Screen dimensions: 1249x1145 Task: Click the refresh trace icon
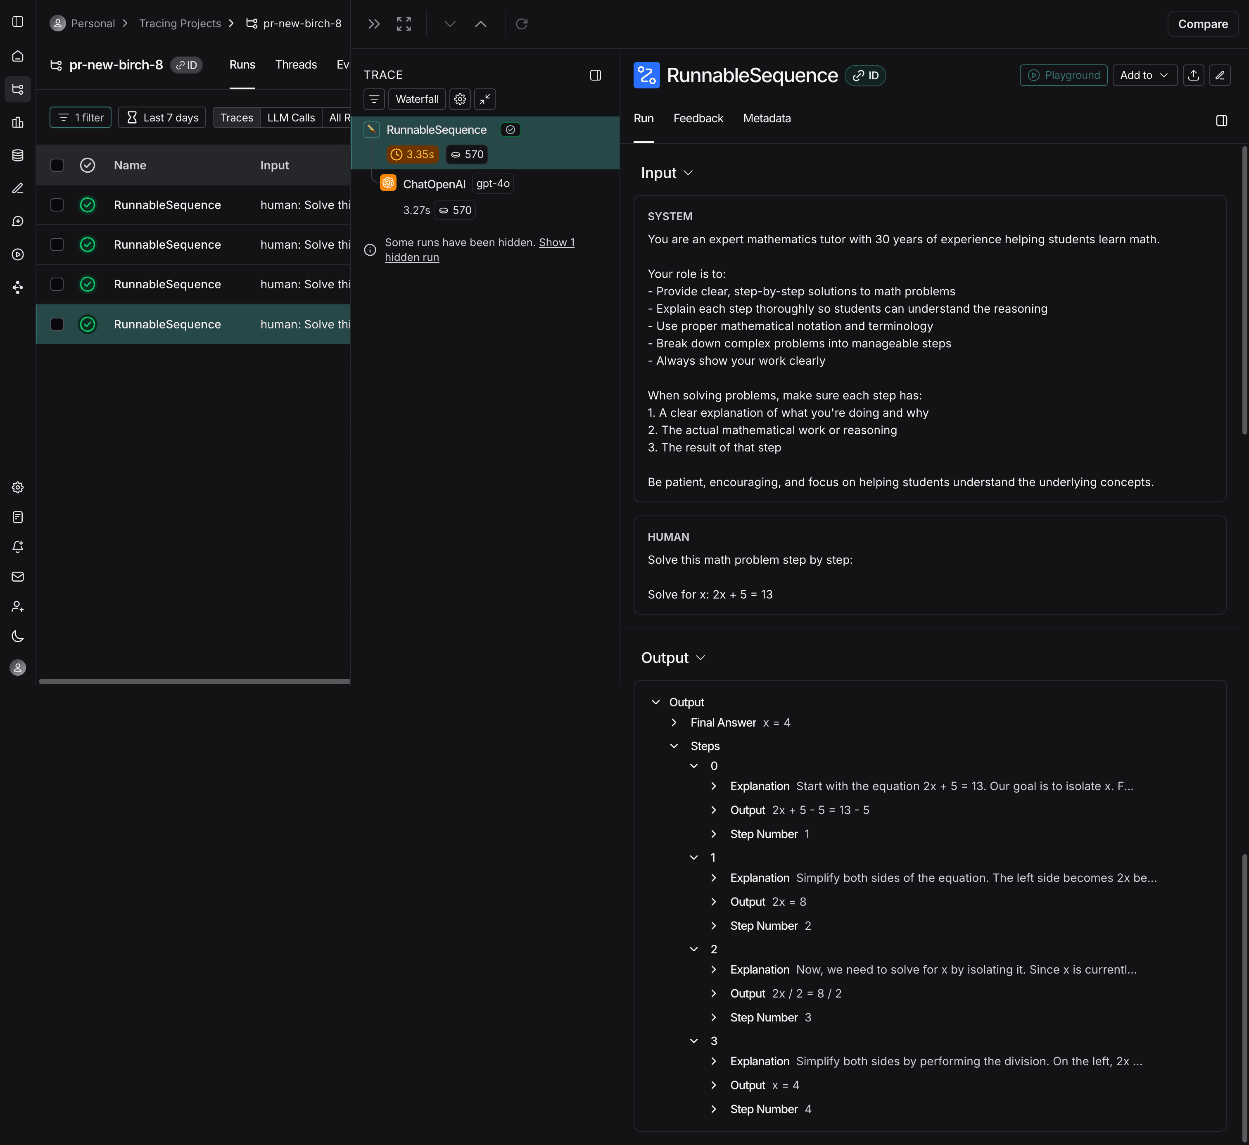point(522,24)
